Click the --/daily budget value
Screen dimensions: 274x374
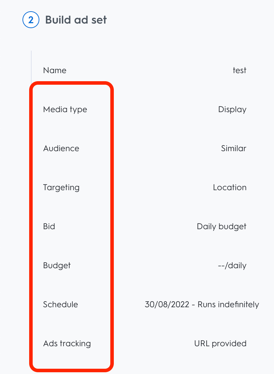click(232, 265)
